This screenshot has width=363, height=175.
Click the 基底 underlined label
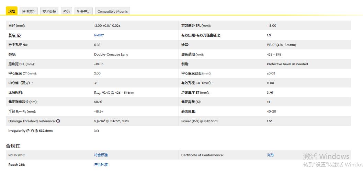coord(12,35)
